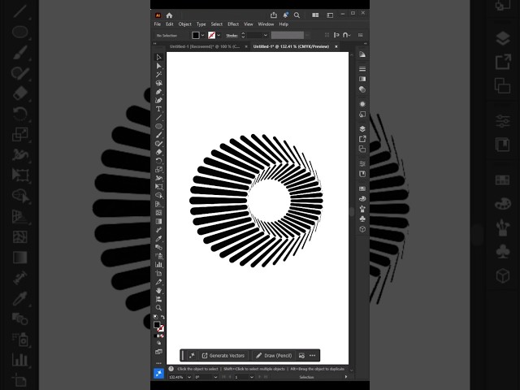Open the Search magnifier in title bar

pyautogui.click(x=297, y=15)
